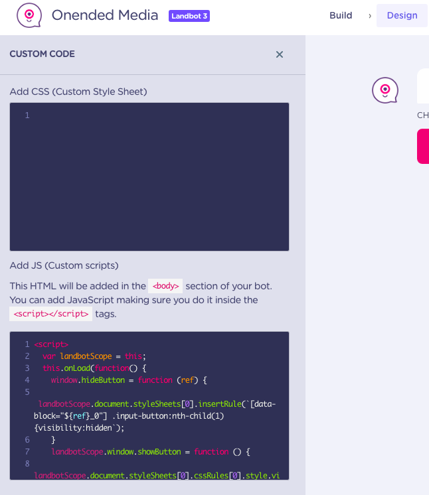Click the window.hideButton code line
The height and width of the screenshot is (495, 429).
pos(129,380)
